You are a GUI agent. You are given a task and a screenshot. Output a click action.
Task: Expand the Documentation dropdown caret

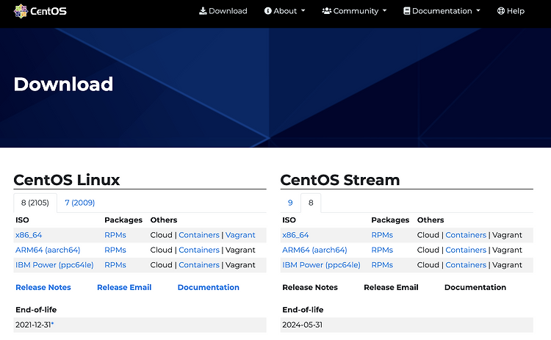click(478, 11)
